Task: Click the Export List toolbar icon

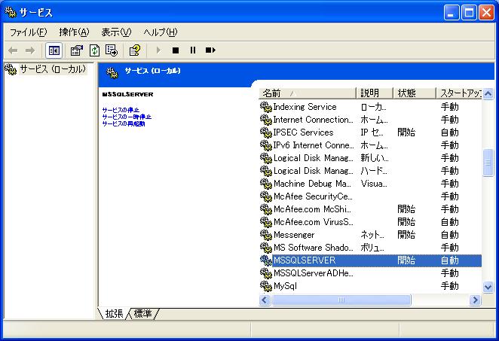Action: [x=112, y=50]
